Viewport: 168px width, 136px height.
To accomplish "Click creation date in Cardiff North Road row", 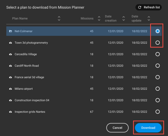I will point(116,66).
